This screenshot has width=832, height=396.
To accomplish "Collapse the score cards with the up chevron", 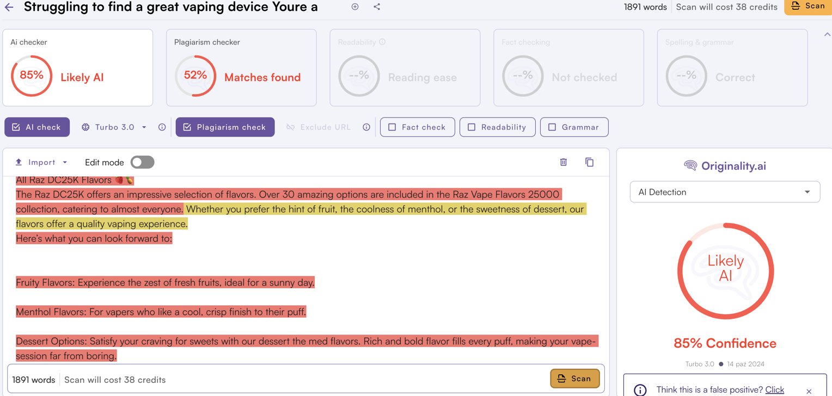I will (827, 34).
